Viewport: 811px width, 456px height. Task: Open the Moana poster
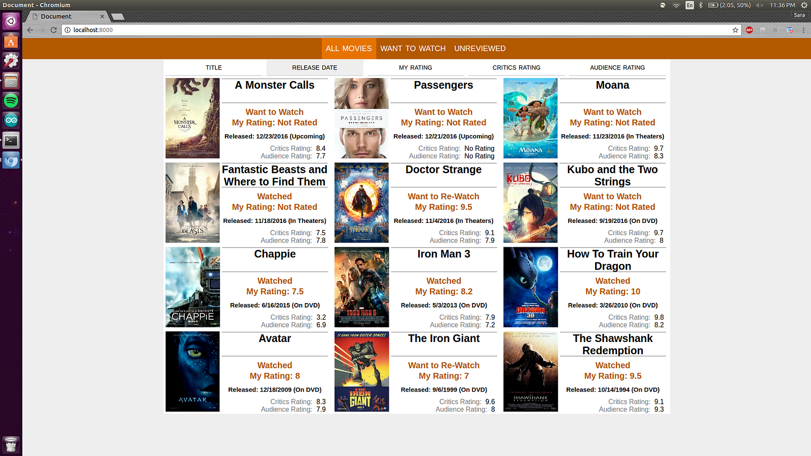[530, 118]
